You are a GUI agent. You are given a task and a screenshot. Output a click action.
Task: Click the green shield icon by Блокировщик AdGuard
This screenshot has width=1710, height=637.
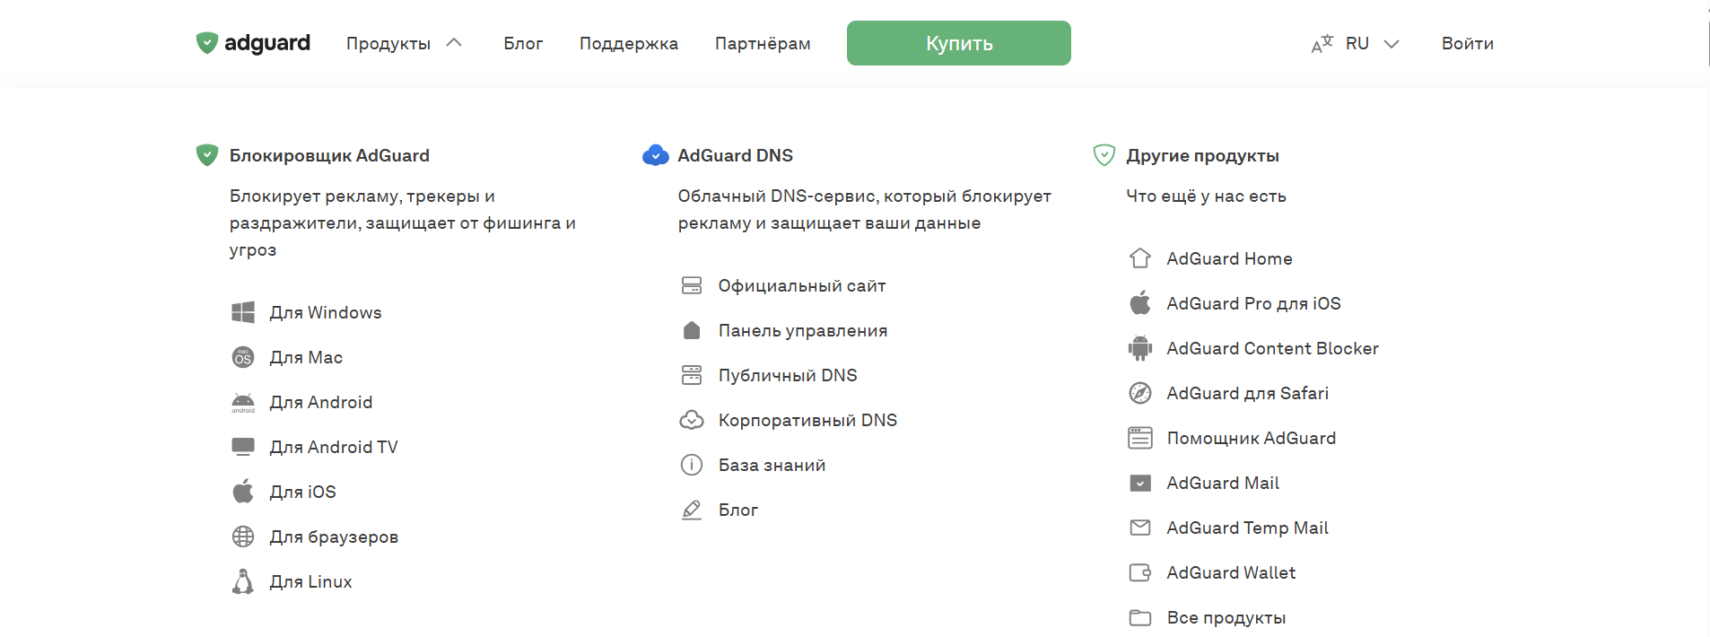[207, 155]
